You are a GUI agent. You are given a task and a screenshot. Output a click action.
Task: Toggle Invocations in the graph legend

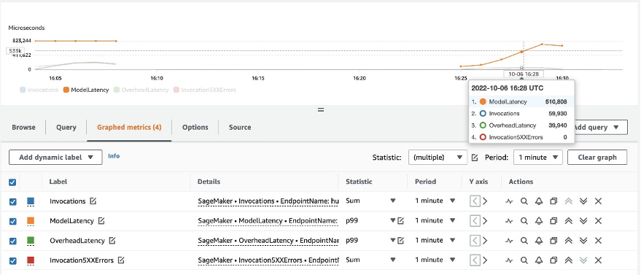click(39, 90)
